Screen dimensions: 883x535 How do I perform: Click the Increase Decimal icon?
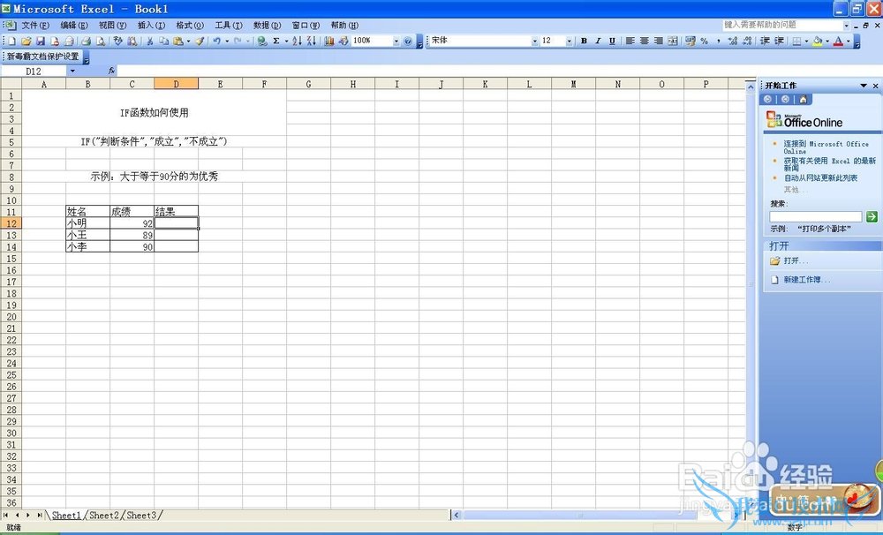(733, 41)
